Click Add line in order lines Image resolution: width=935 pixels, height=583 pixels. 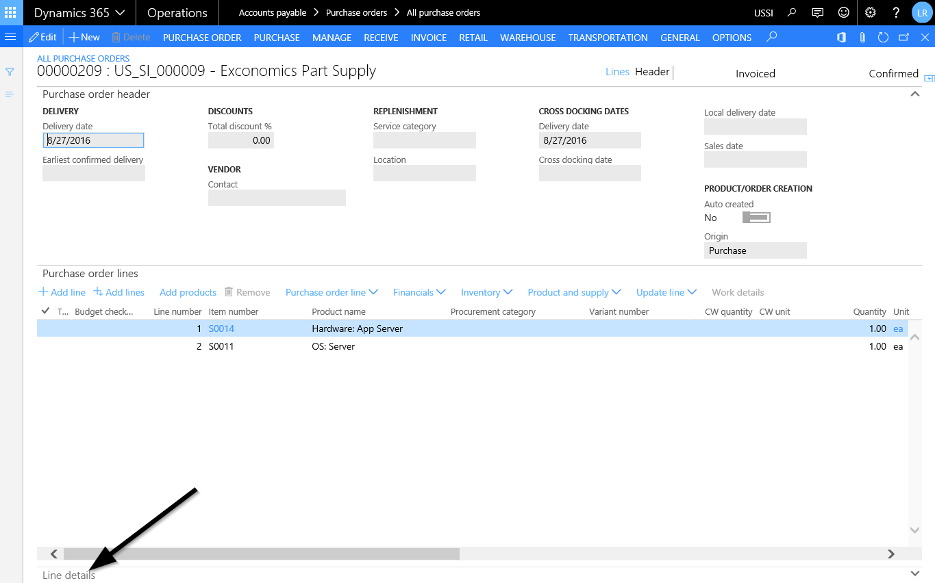coord(62,292)
